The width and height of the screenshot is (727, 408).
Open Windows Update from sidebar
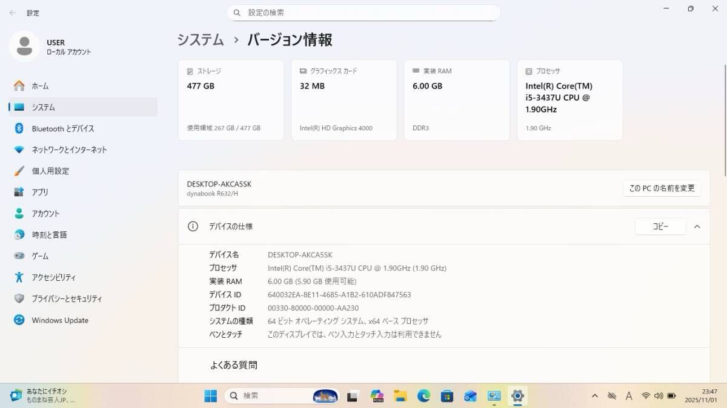[59, 320]
